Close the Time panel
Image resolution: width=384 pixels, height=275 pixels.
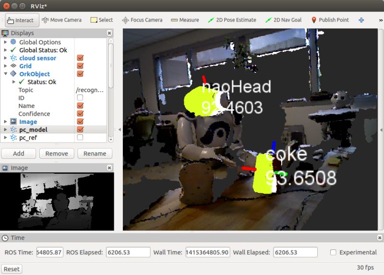click(380, 238)
